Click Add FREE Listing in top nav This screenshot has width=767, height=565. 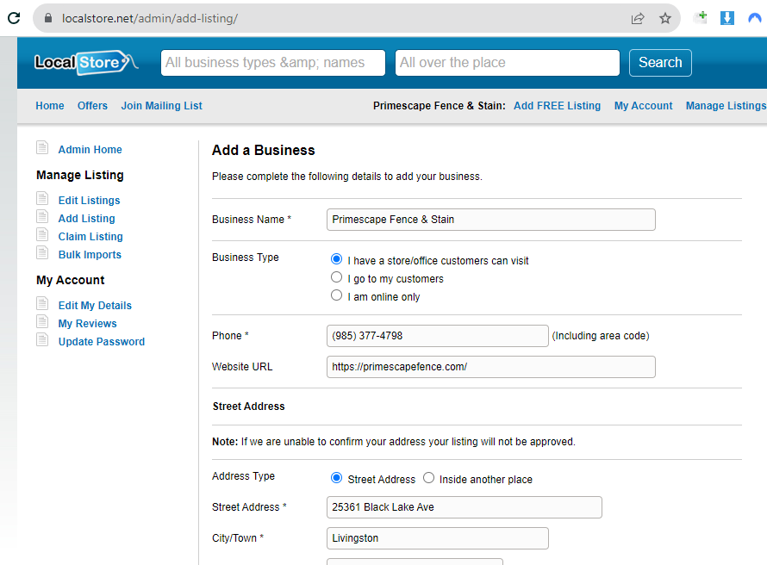coord(557,106)
